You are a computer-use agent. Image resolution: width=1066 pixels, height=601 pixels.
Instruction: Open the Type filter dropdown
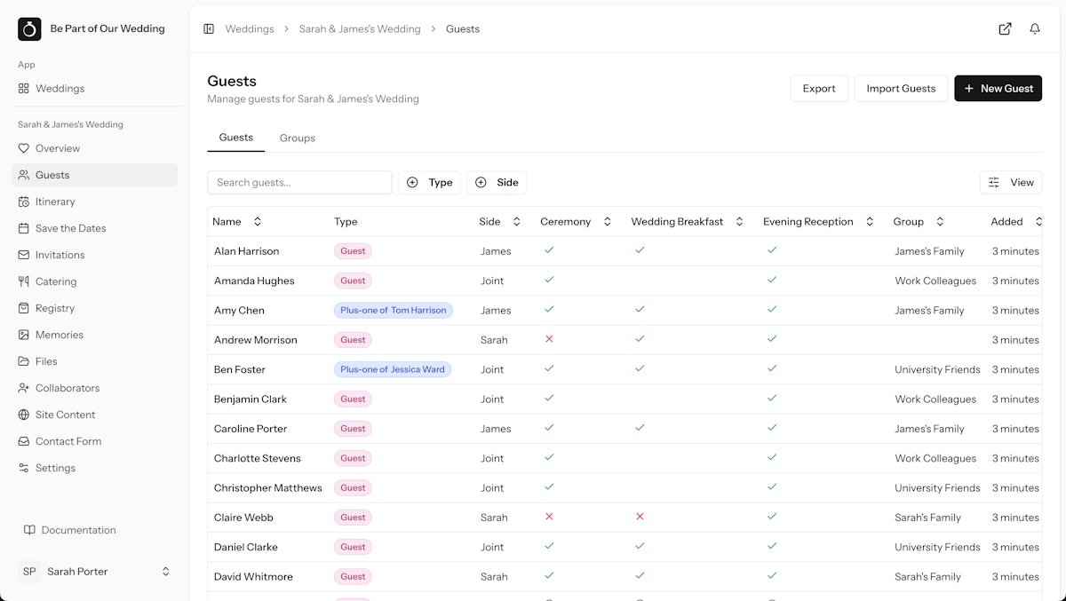point(430,183)
